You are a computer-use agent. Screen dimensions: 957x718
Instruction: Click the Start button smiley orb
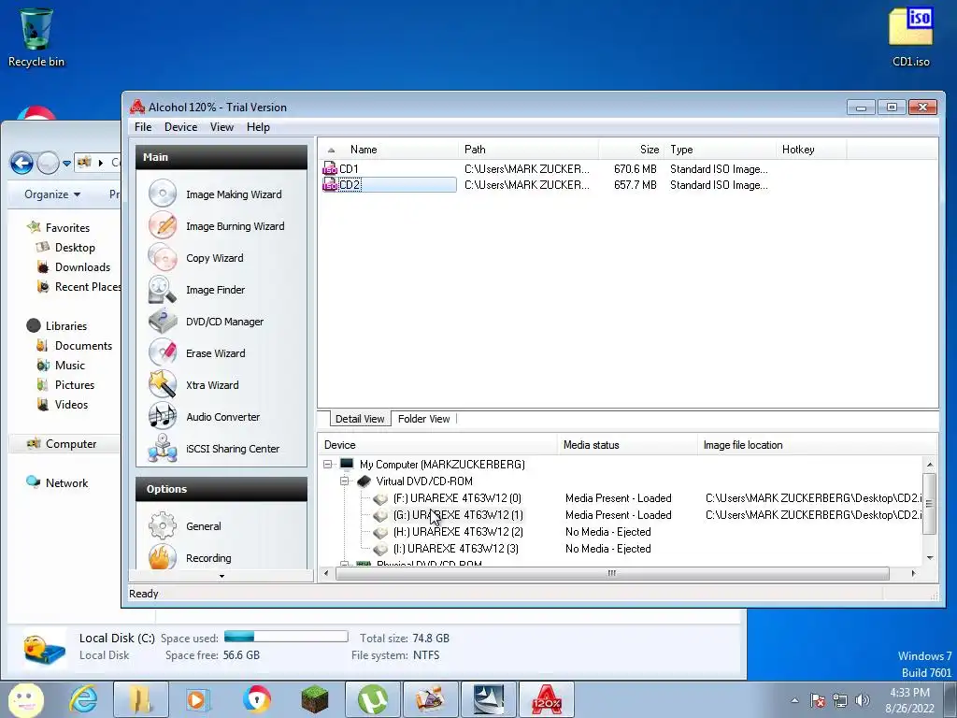click(x=26, y=699)
